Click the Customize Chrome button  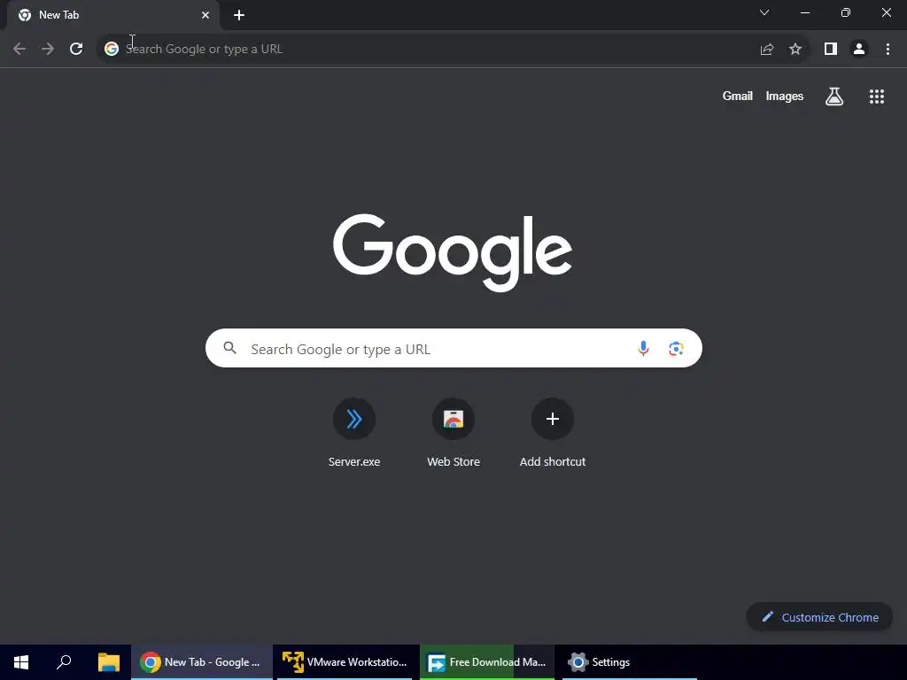[819, 617]
